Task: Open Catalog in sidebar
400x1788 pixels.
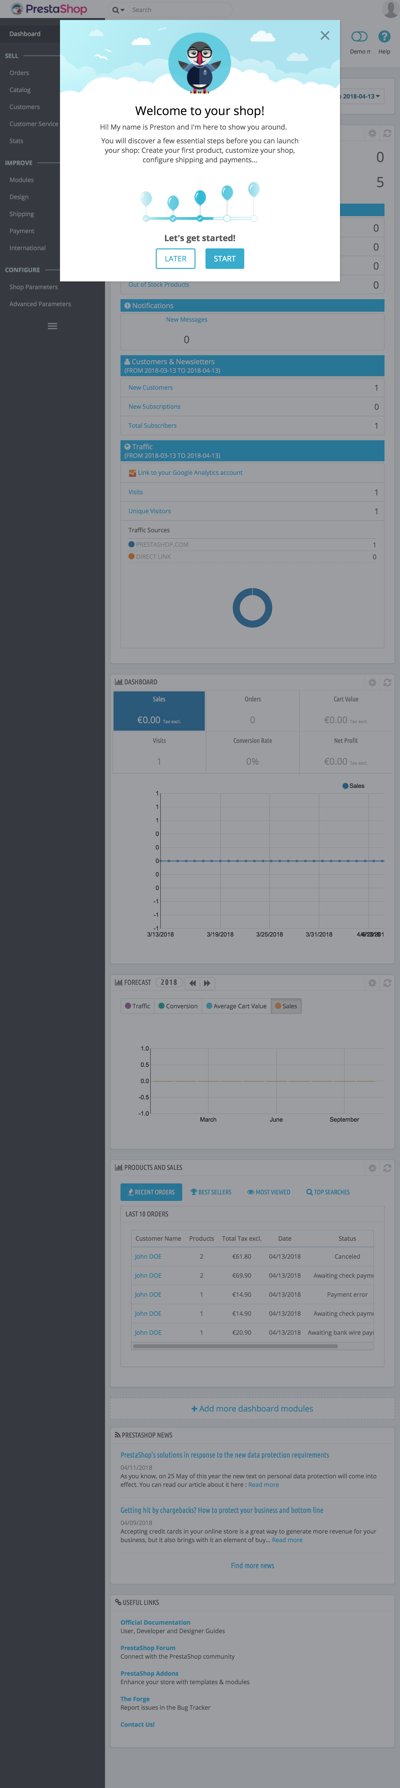Action: coord(20,90)
